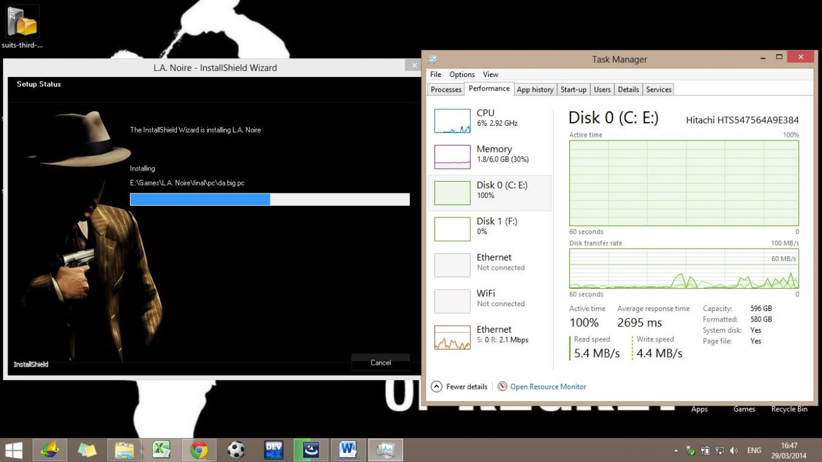The width and height of the screenshot is (822, 462).
Task: Open the Start menu Windows logo
Action: 14,450
